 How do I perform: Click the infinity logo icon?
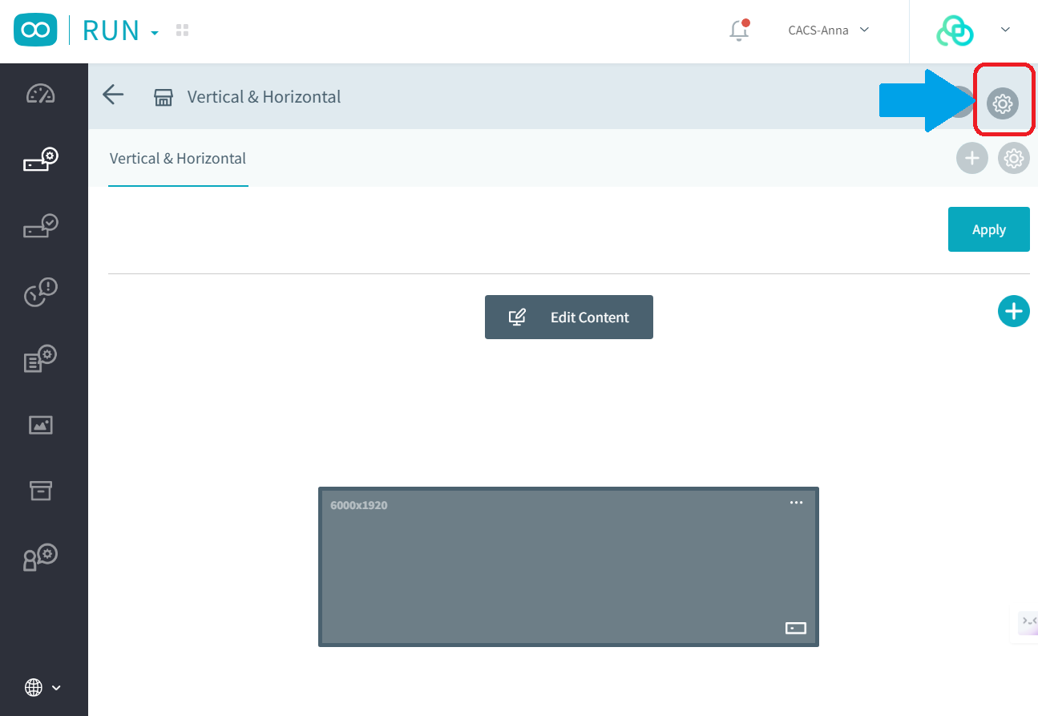(x=36, y=30)
